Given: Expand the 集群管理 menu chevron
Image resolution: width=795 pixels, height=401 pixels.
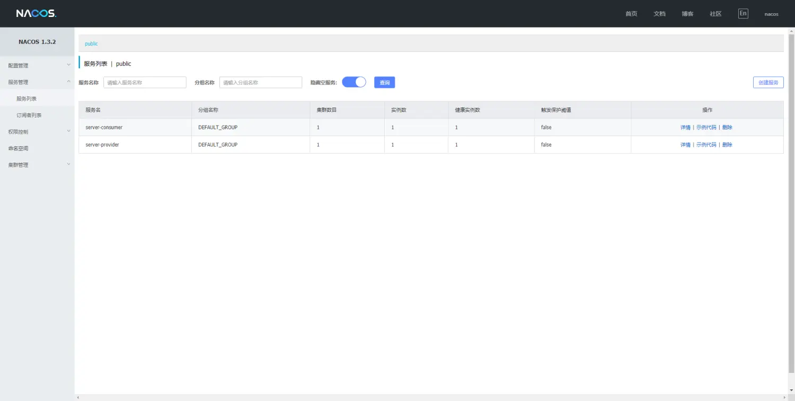Looking at the screenshot, I should click(x=68, y=164).
